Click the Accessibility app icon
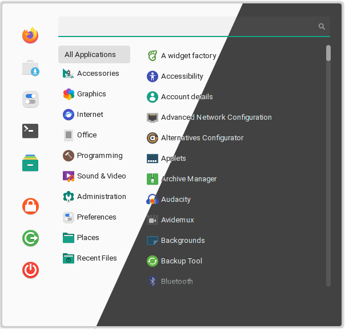This screenshot has height=329, width=345. tap(153, 76)
